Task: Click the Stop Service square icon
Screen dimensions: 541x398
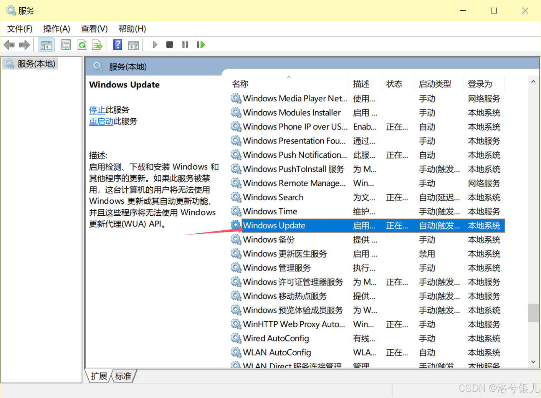Action: click(x=170, y=45)
